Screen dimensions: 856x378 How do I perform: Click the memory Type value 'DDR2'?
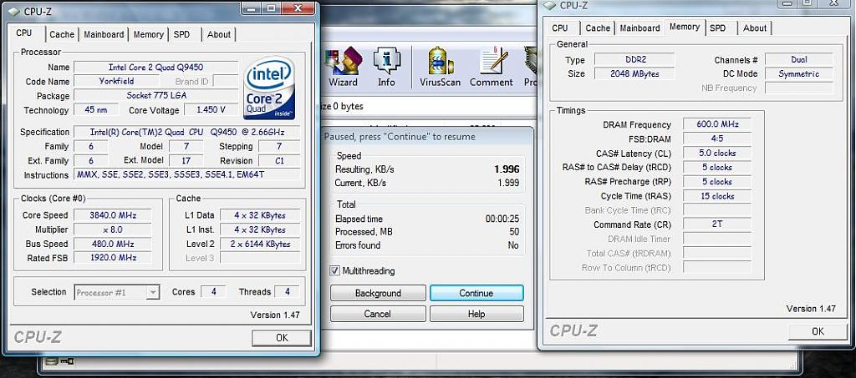coord(634,59)
